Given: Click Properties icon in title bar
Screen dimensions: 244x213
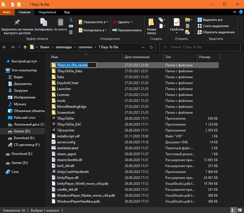Looking at the screenshot, I should pyautogui.click(x=13, y=5).
